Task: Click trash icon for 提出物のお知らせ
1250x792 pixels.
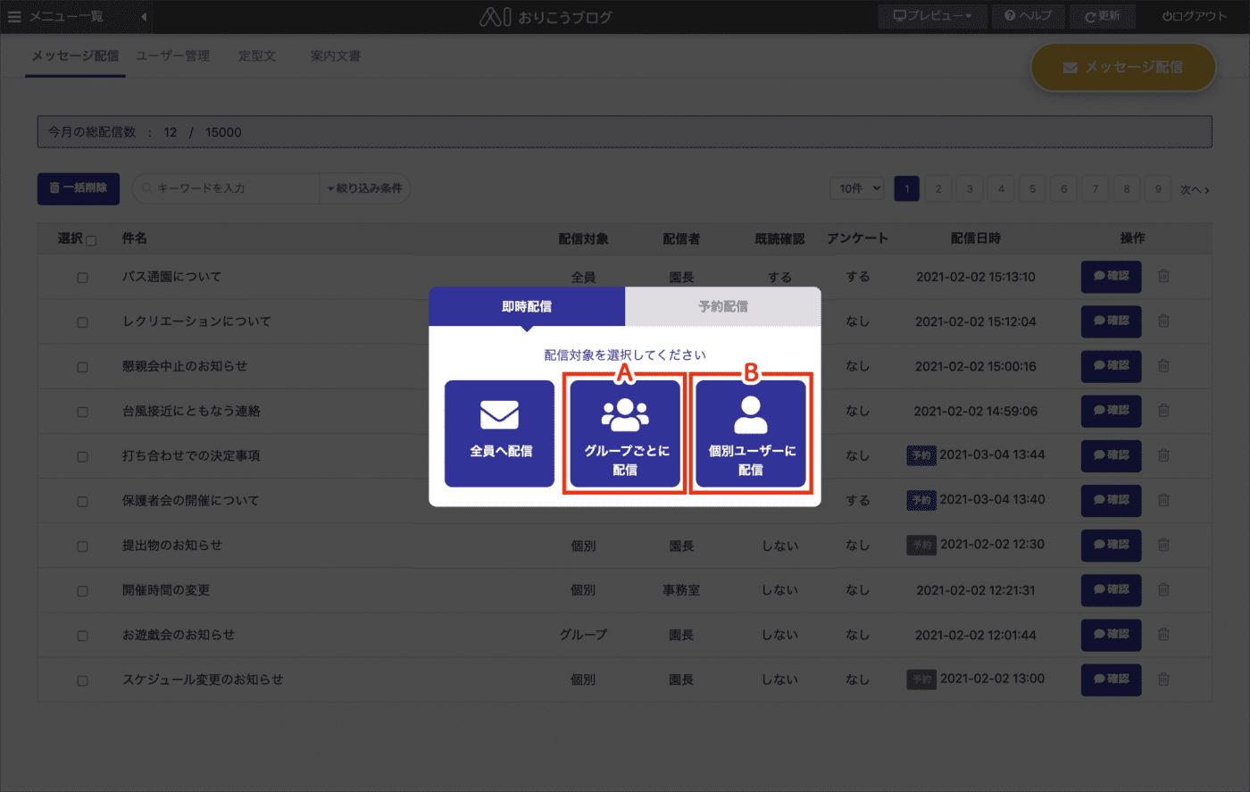Action: pyautogui.click(x=1163, y=545)
